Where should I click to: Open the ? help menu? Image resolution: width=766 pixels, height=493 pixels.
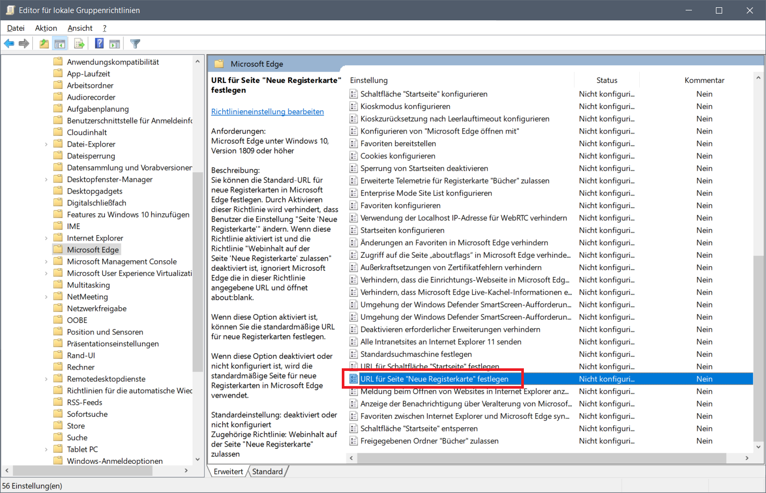104,28
